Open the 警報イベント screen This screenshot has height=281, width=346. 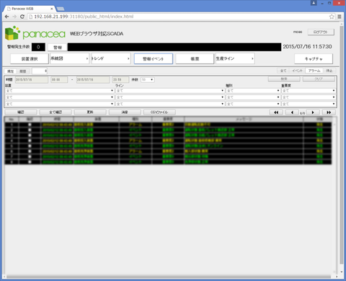point(154,59)
